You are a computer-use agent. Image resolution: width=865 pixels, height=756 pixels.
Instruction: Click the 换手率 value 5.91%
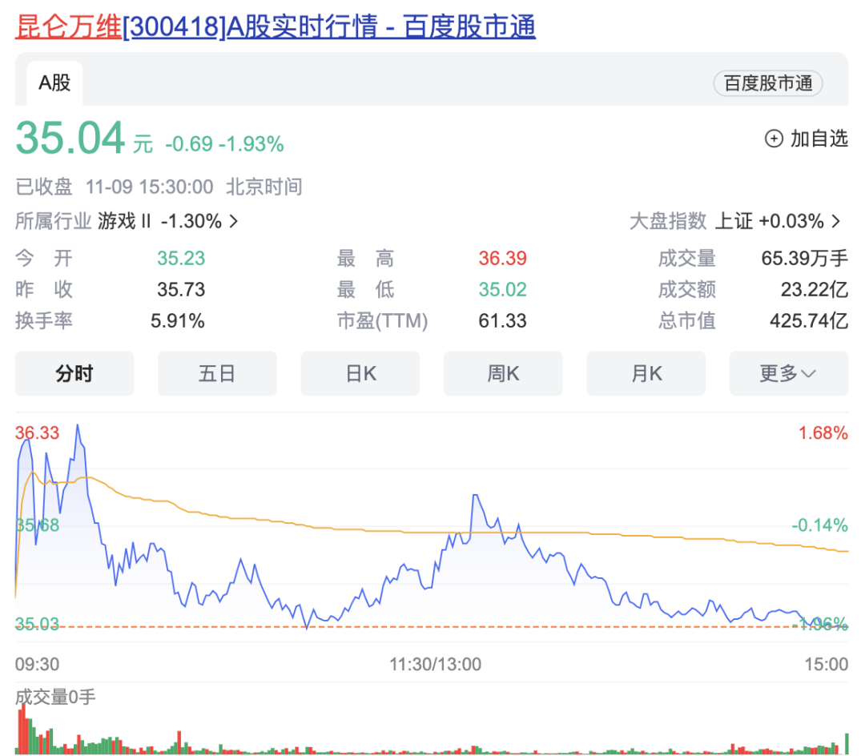pos(178,321)
